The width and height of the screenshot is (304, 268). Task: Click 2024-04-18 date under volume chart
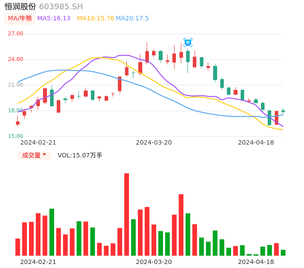click(256, 262)
